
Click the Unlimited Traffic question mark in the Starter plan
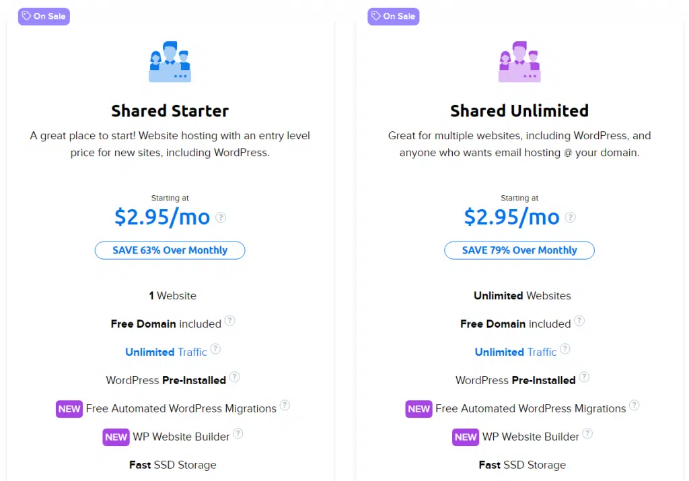click(215, 348)
